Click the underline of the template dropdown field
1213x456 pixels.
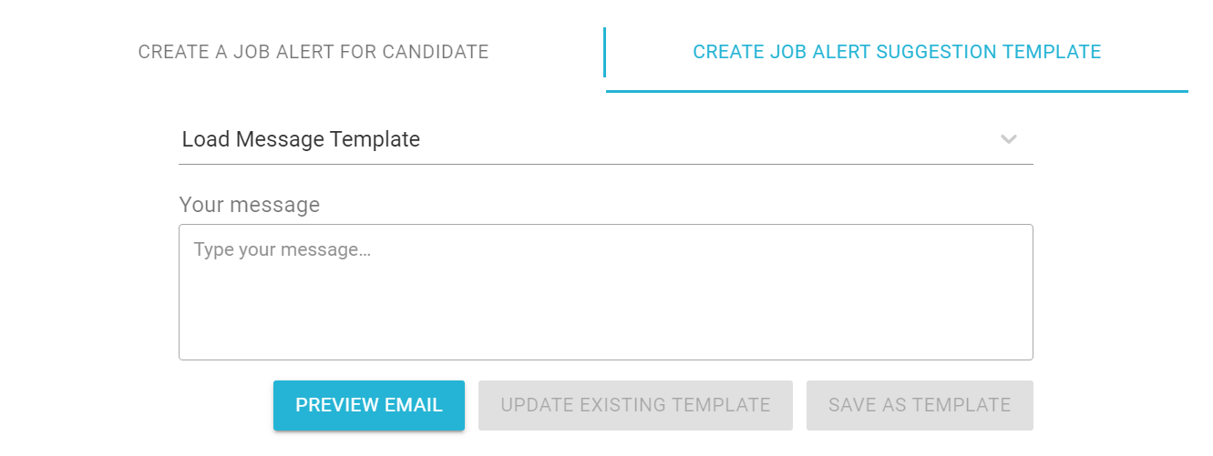[606, 164]
